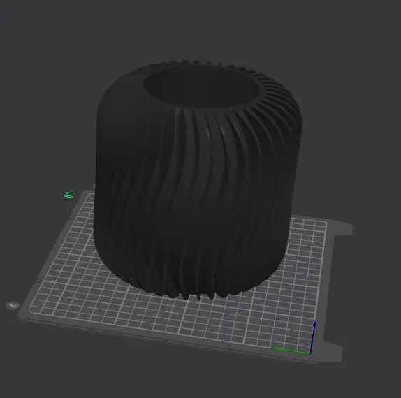Select the blue axis arrow
The height and width of the screenshot is (398, 401).
pyautogui.click(x=313, y=337)
